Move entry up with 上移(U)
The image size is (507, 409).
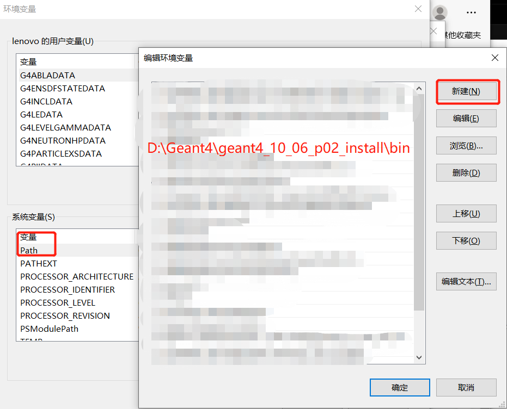467,213
